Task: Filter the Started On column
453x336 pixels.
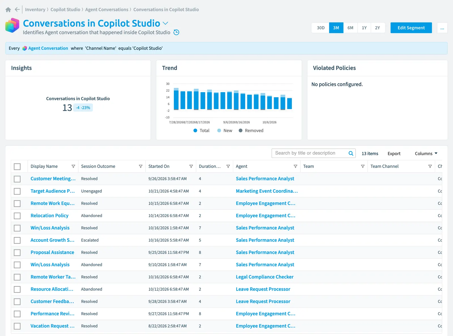Action: 191,166
